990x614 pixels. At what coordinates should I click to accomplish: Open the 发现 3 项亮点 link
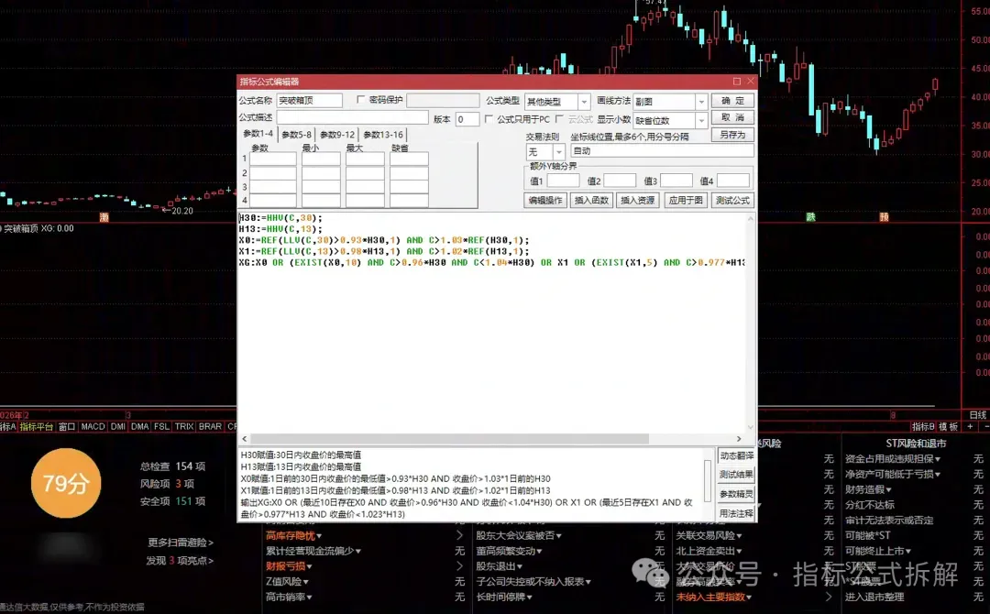(180, 560)
